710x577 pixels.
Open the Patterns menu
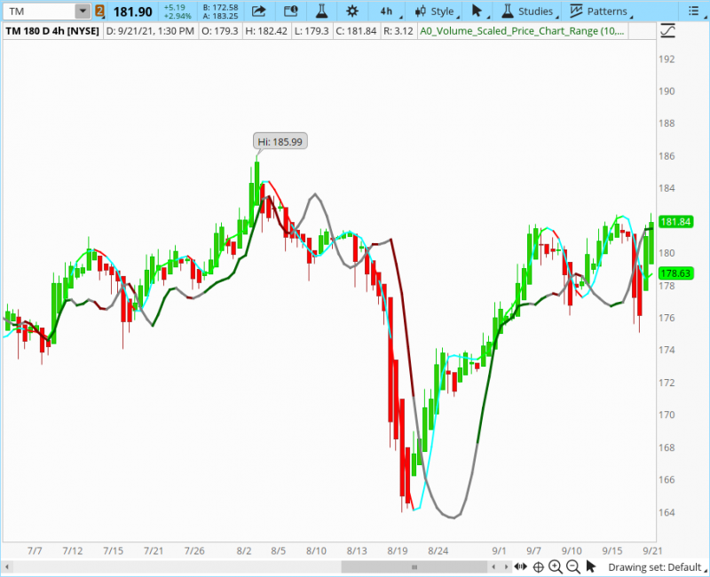(x=599, y=11)
